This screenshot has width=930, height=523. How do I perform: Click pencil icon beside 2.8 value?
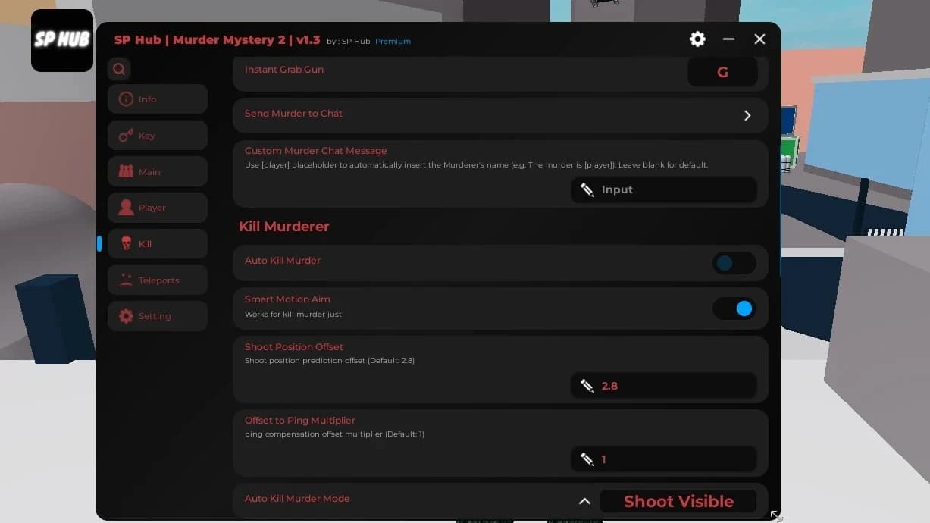[x=587, y=386]
